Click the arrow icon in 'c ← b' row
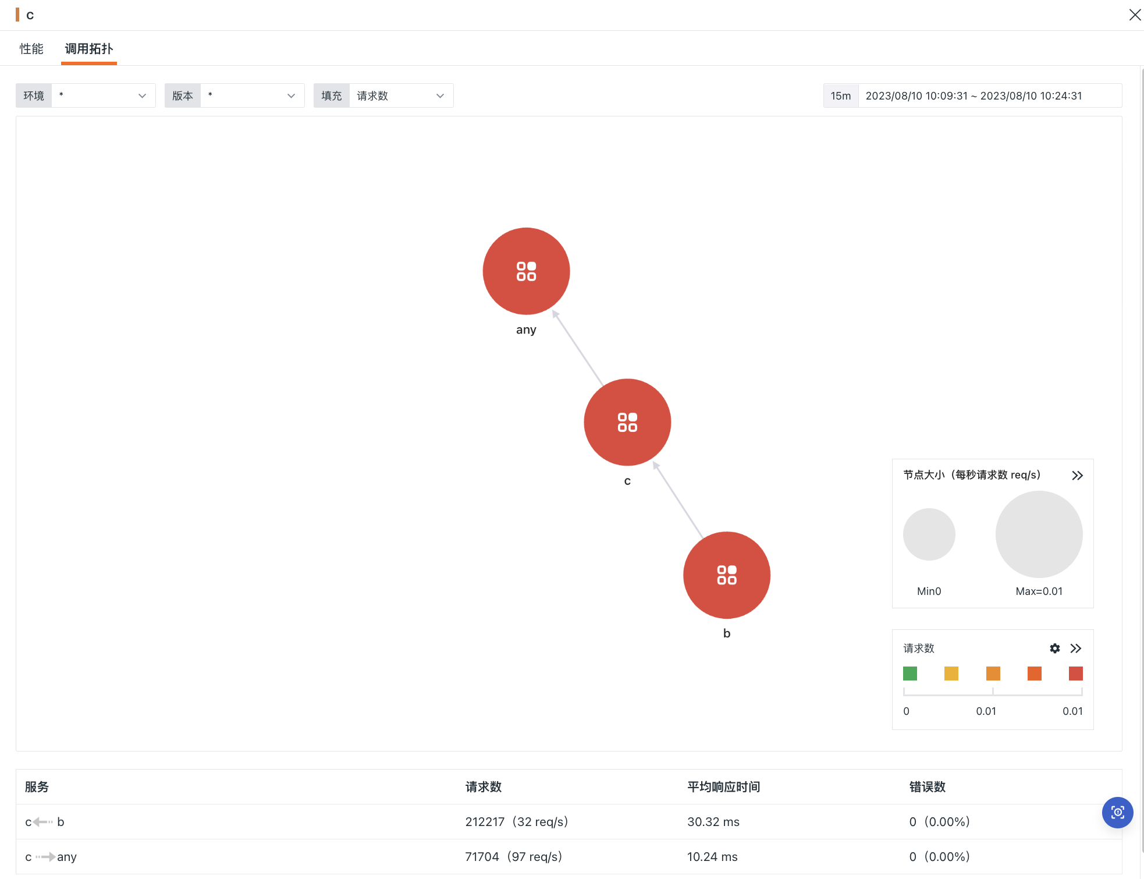 [x=44, y=821]
